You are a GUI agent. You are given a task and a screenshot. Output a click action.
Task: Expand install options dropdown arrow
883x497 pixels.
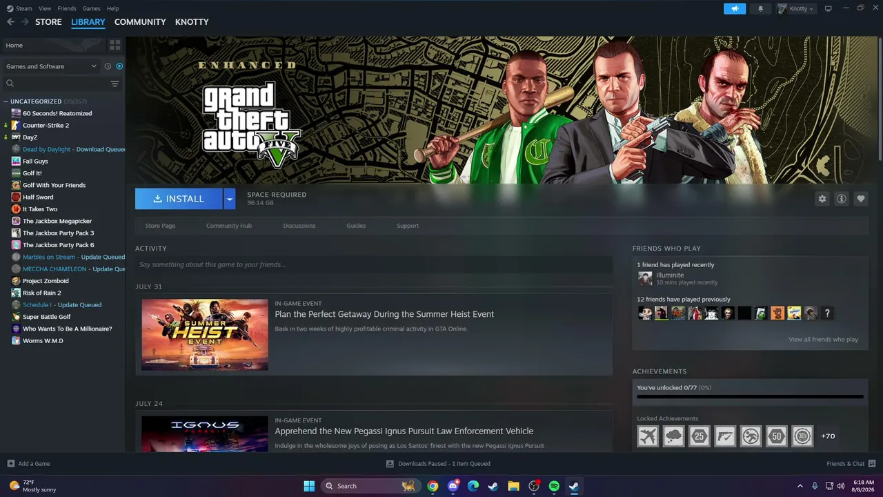click(230, 199)
